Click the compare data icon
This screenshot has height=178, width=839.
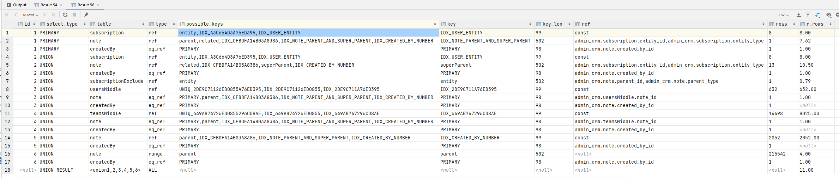pos(817,15)
